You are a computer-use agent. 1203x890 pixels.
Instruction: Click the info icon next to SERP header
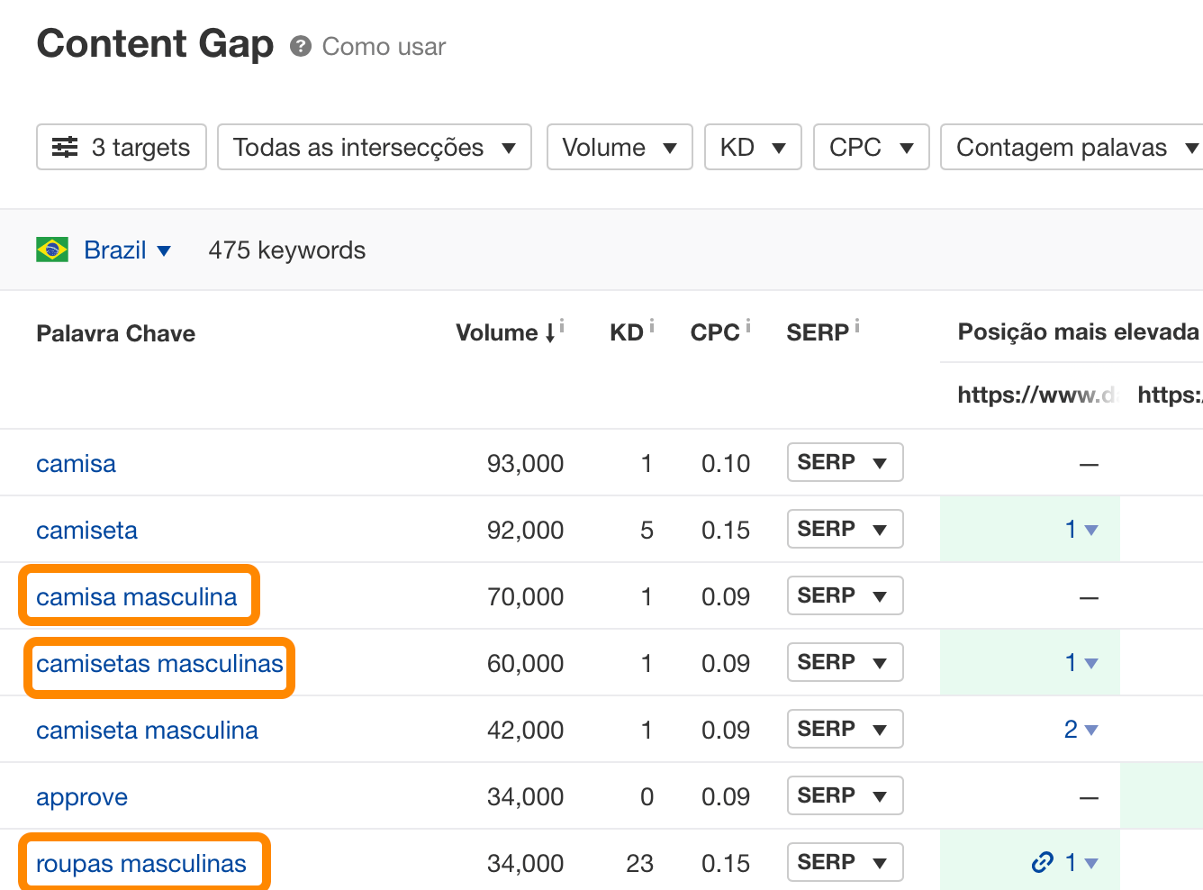[857, 326]
